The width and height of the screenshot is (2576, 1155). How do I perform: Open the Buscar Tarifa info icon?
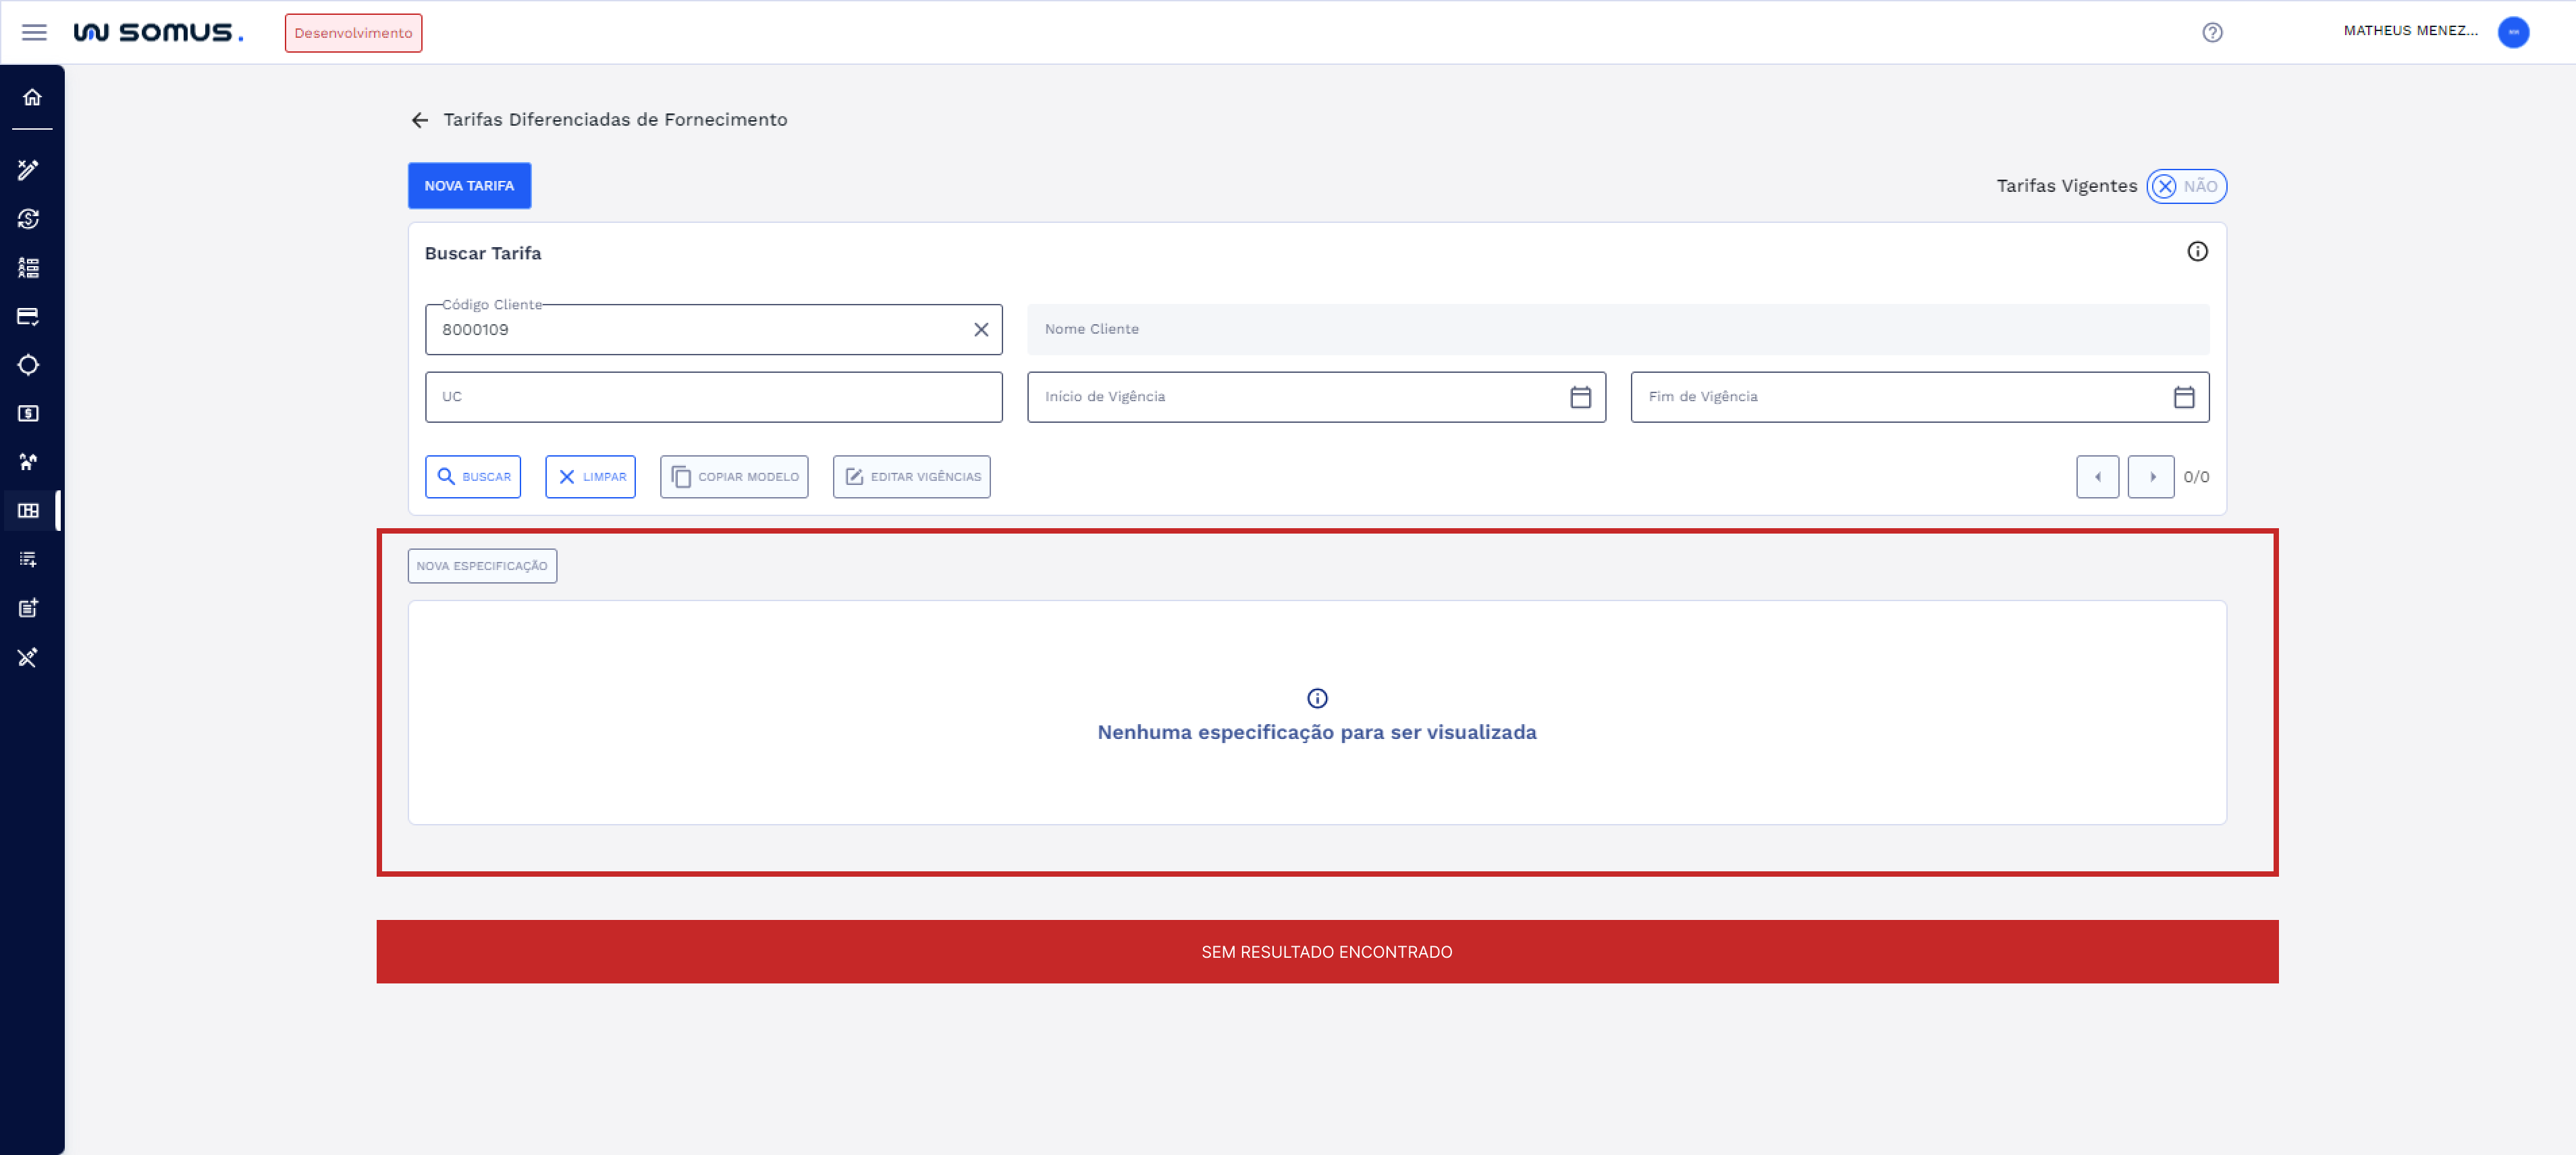pos(2196,251)
